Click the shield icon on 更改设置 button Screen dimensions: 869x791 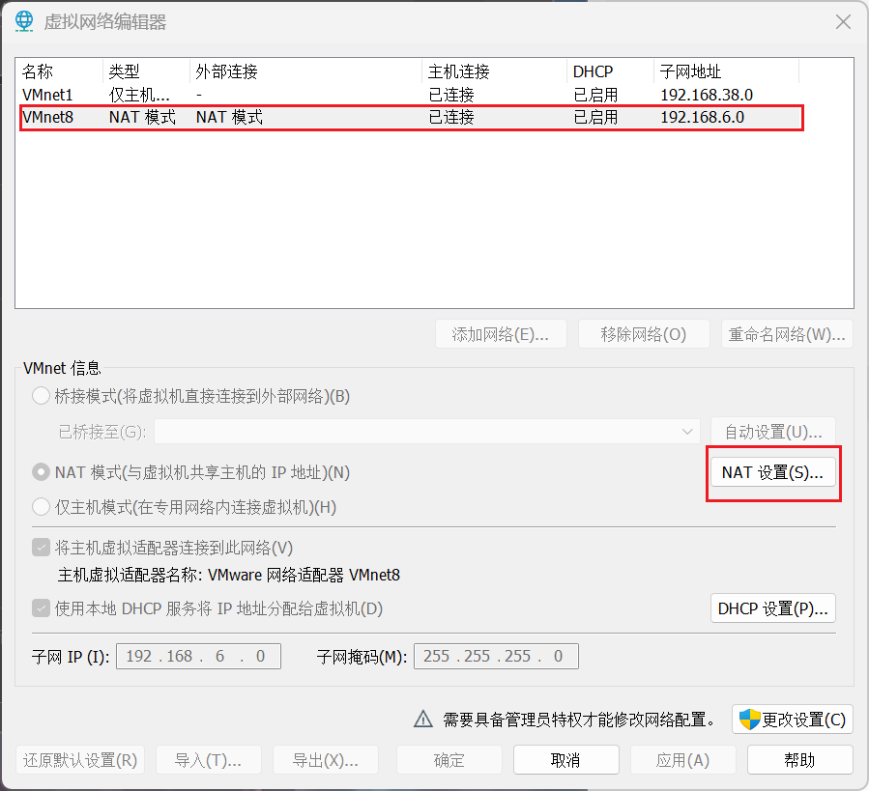(x=750, y=720)
